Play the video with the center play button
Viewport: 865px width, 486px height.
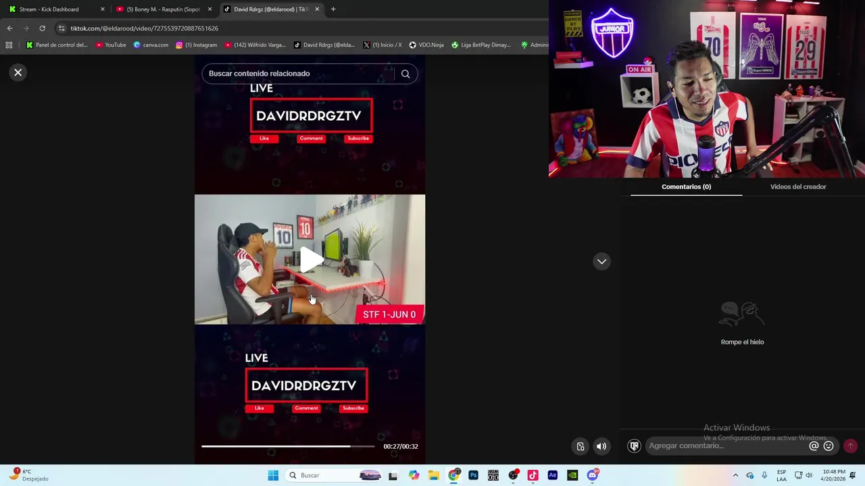pos(310,260)
